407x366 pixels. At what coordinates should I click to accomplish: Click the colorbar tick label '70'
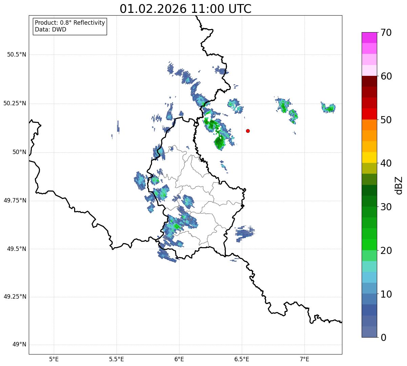pyautogui.click(x=386, y=33)
